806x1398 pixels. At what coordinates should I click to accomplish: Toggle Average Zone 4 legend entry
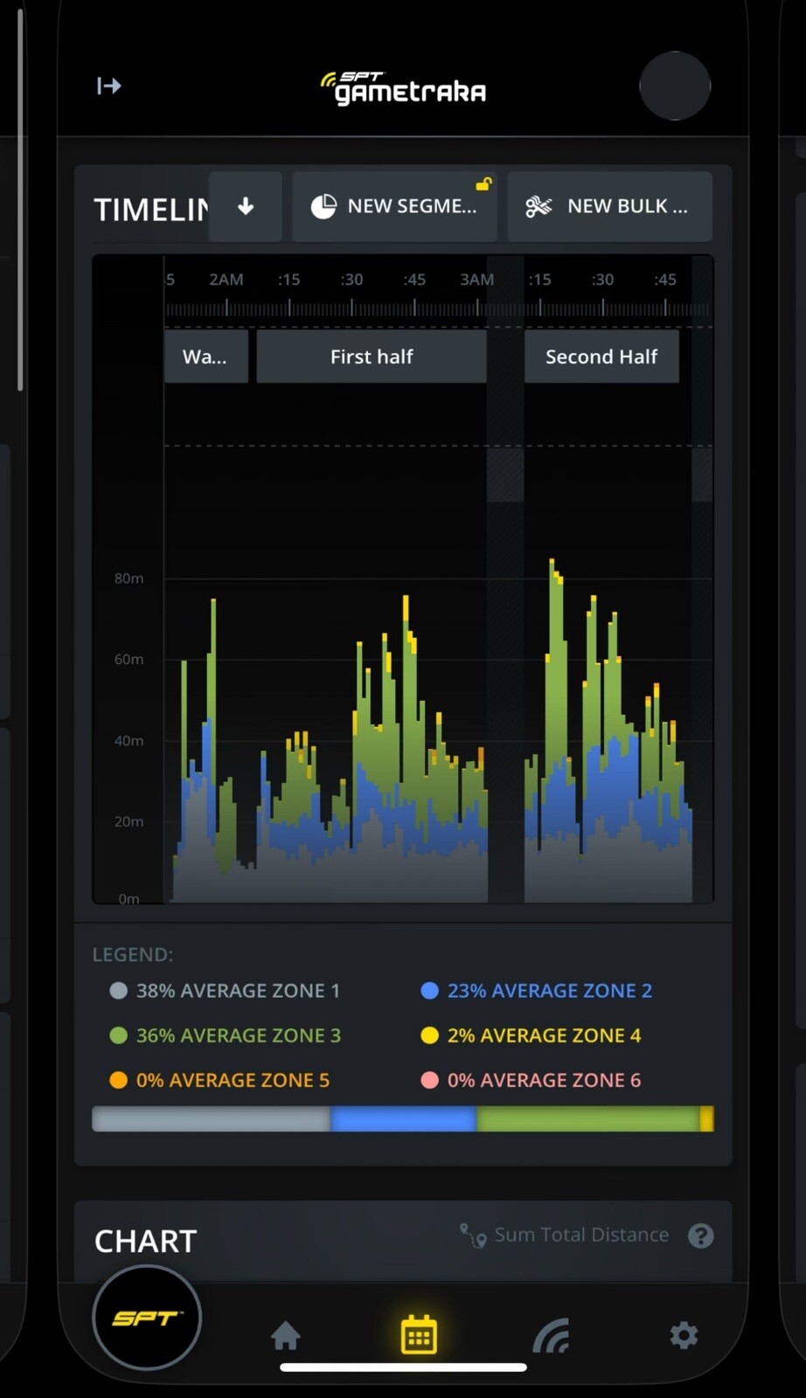pos(531,1035)
